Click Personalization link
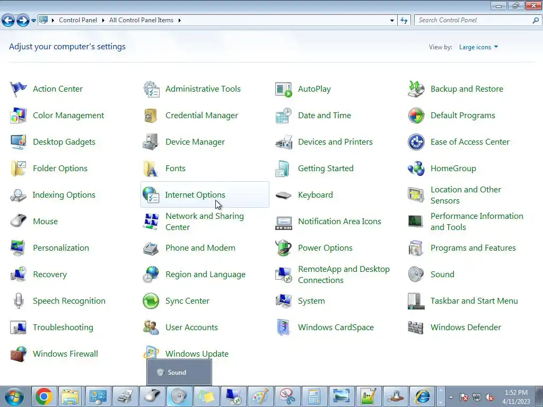This screenshot has height=407, width=543. 61,248
